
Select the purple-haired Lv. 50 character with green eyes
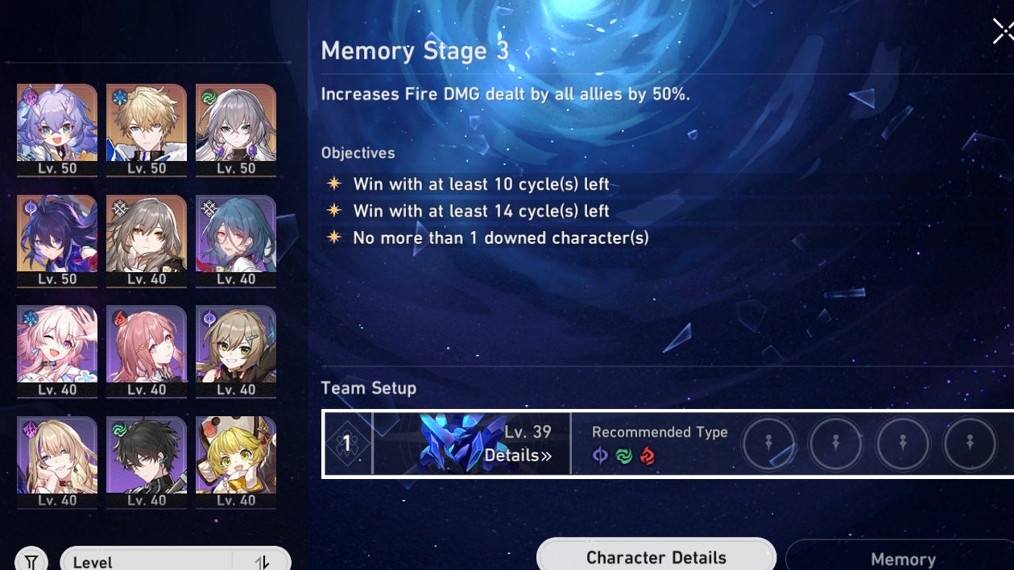pos(57,130)
